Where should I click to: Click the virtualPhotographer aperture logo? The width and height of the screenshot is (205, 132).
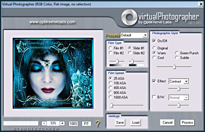click(129, 17)
